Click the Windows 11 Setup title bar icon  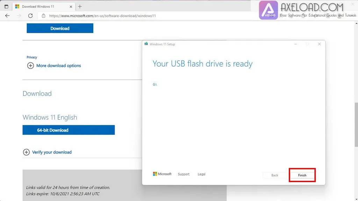(146, 44)
